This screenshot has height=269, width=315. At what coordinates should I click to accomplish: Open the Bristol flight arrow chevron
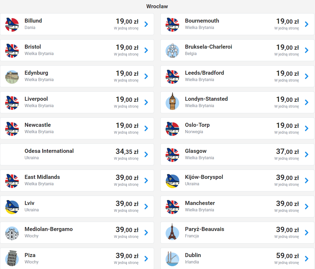[146, 50]
